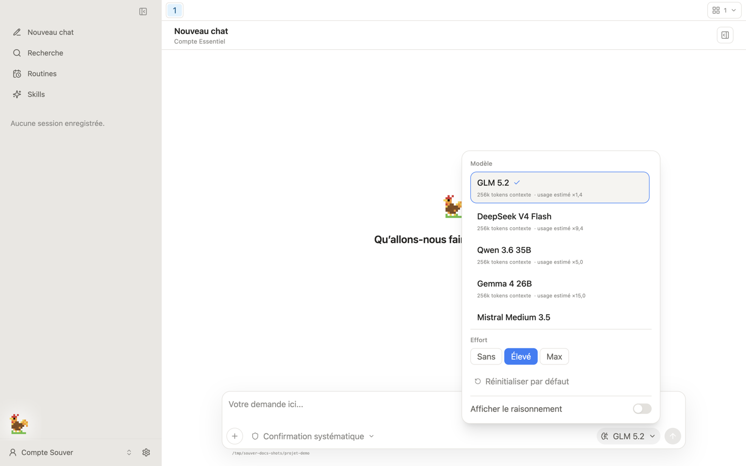Click Aucune session enregistrée text

(x=58, y=123)
